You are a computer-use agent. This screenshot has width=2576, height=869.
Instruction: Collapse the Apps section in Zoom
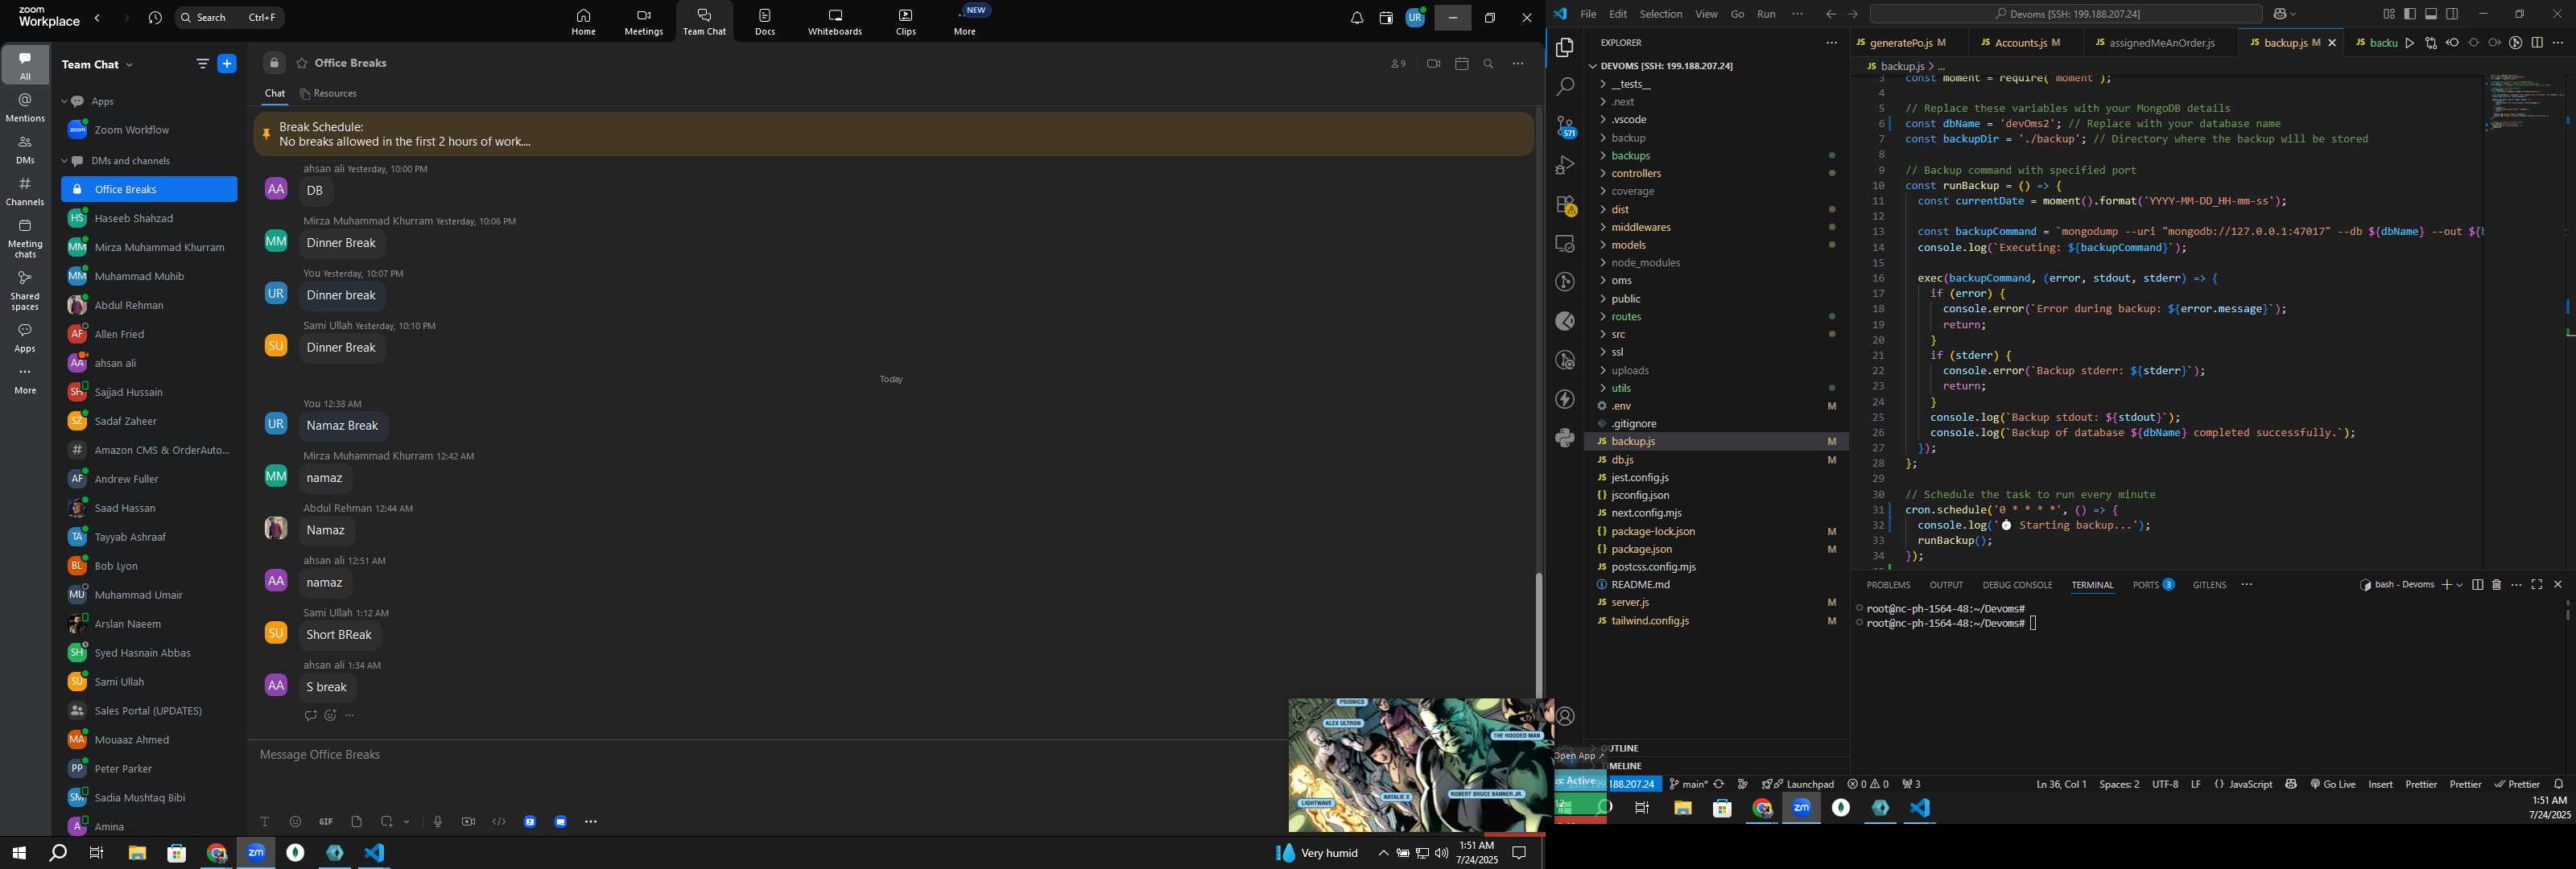tap(65, 102)
